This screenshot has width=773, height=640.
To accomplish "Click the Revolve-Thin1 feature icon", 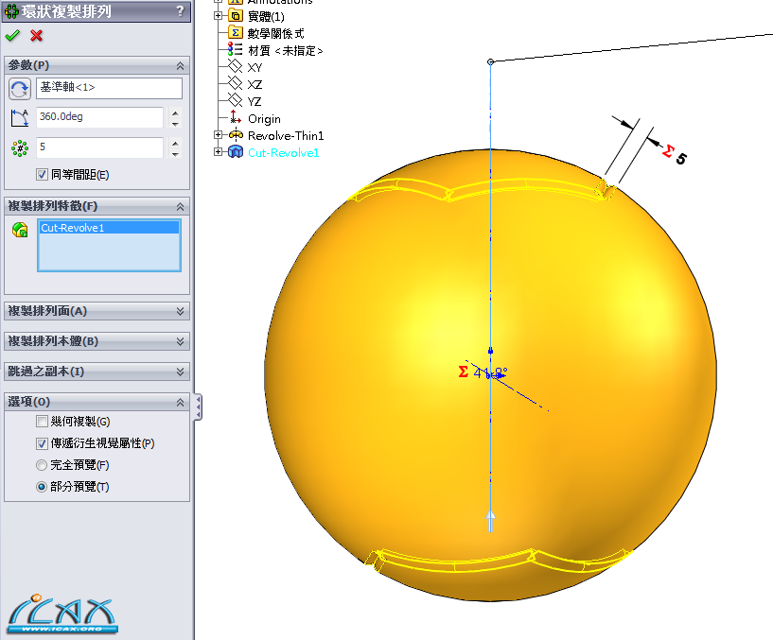I will 236,134.
